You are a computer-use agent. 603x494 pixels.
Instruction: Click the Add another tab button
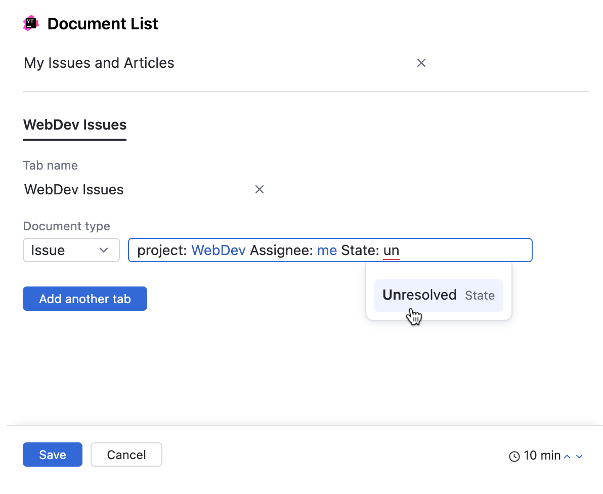click(84, 299)
